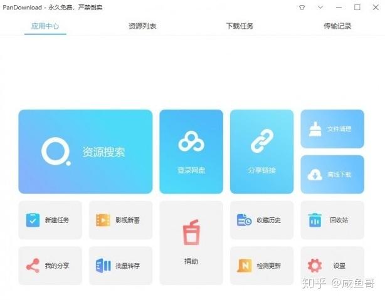Screen dimensions: 385x300
Task: Click the 收藏历史 document clock icon
Action: pyautogui.click(x=244, y=220)
